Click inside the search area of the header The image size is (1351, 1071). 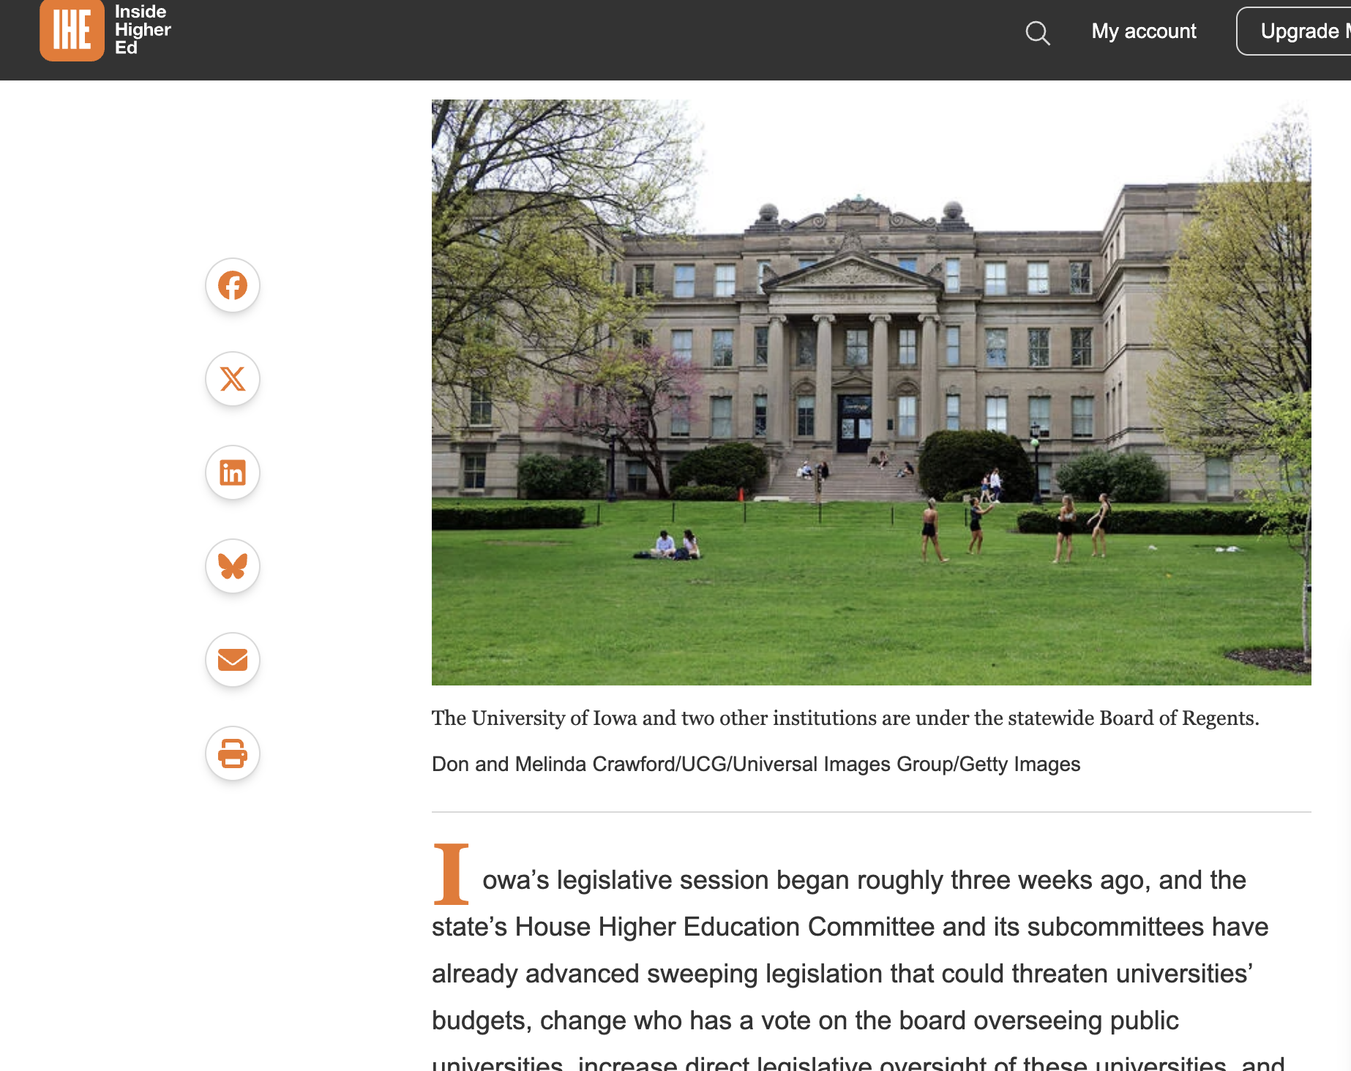[x=1038, y=33]
